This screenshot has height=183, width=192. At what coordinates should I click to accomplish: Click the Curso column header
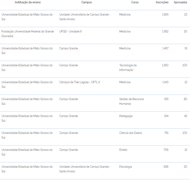click(x=135, y=2)
